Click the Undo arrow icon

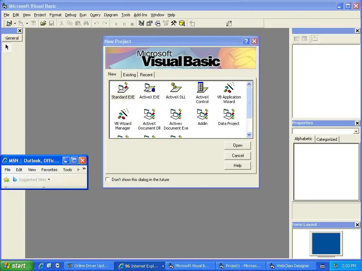click(97, 23)
